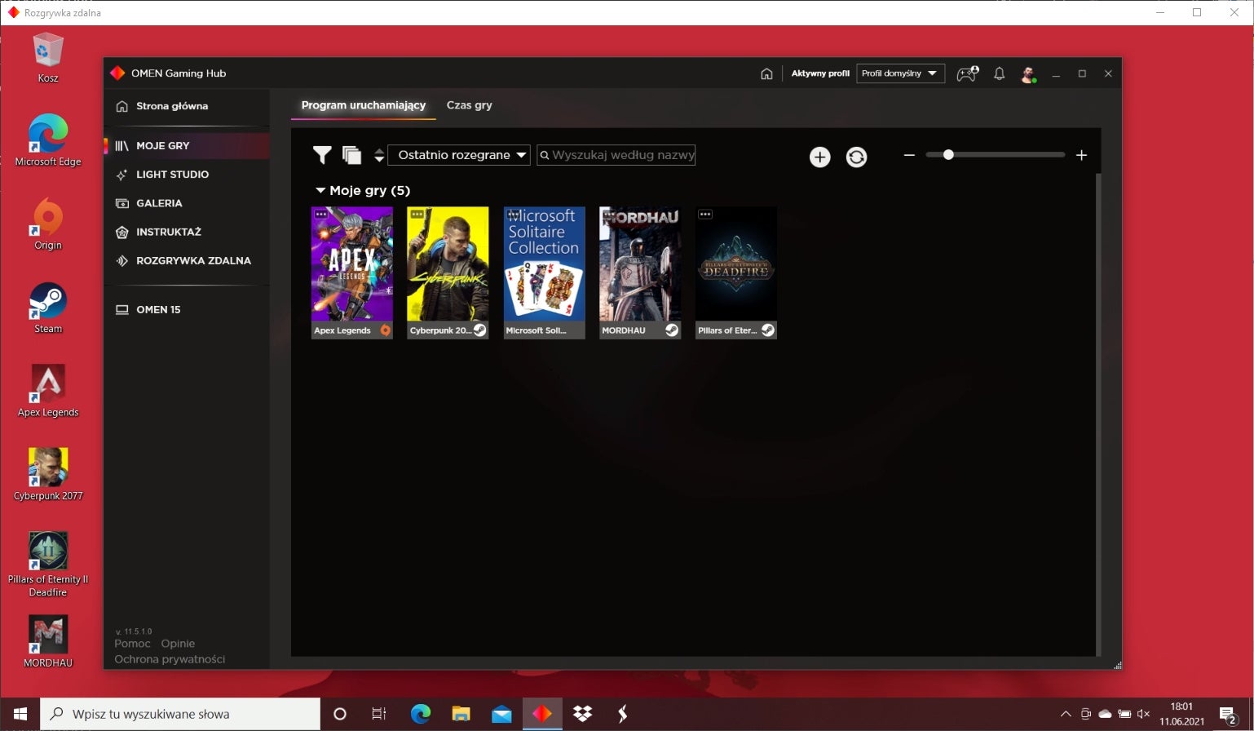Click the stacked windows view icon
The width and height of the screenshot is (1254, 731).
[x=351, y=155]
